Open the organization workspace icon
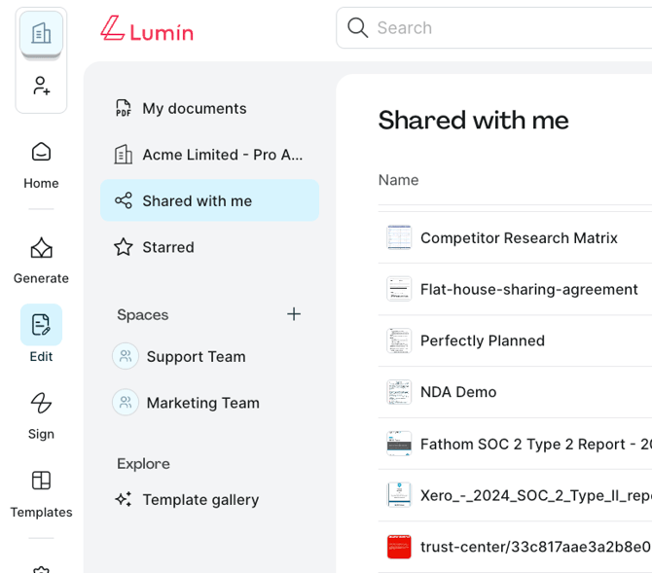Image resolution: width=652 pixels, height=573 pixels. [x=41, y=34]
